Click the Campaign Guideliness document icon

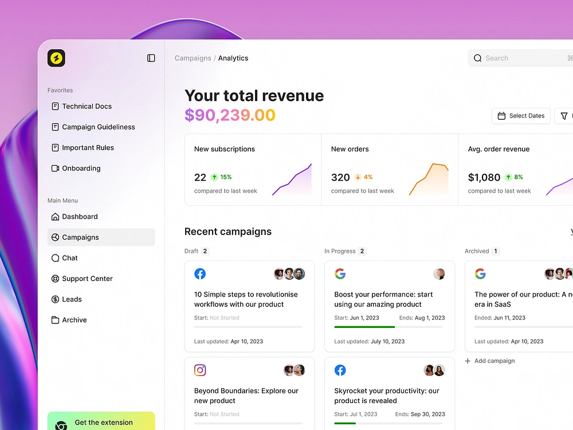tap(55, 127)
